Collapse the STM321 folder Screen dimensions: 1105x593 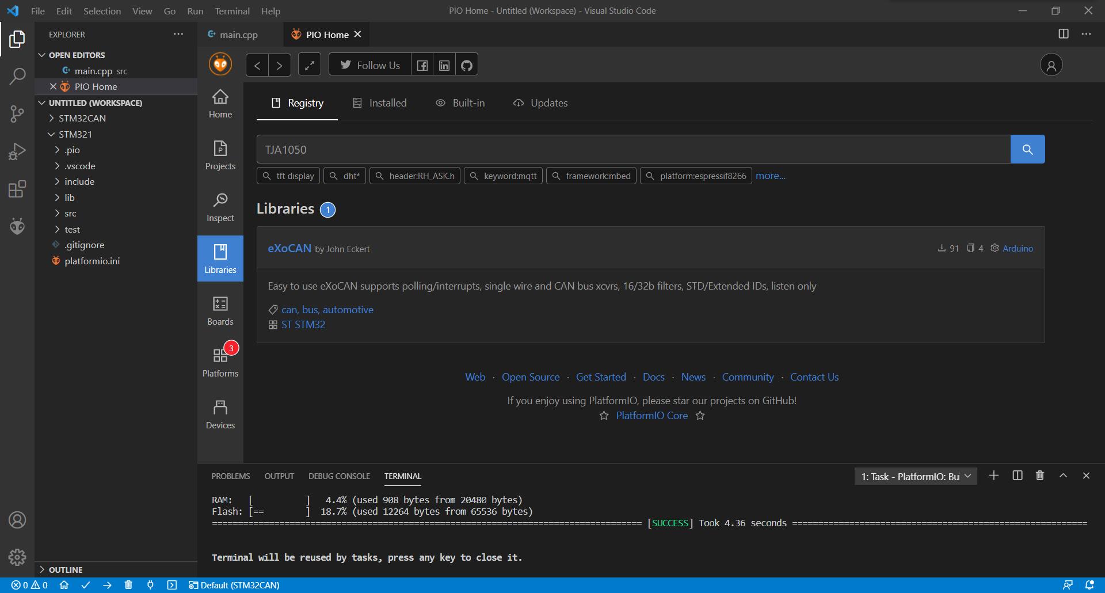point(116,134)
